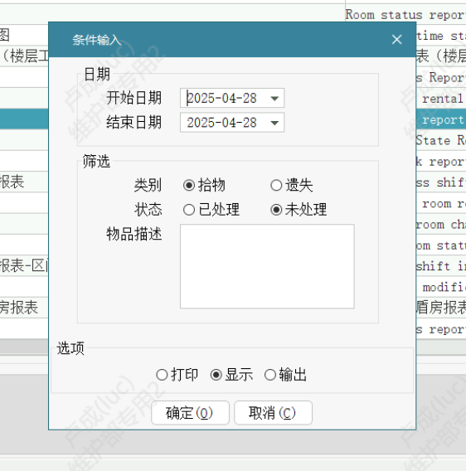Viewport: 466px width, 471px height.
Task: Choose the 未处理 status option
Action: [276, 210]
